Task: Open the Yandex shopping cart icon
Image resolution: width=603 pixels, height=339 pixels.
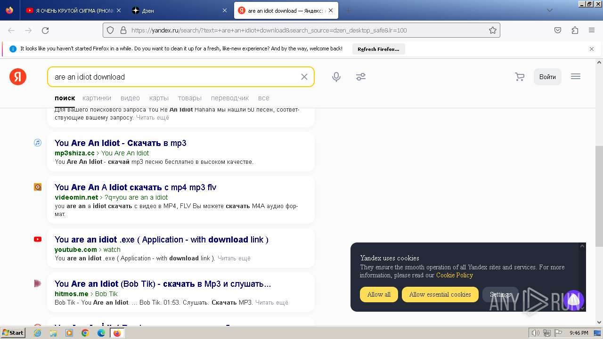Action: click(x=520, y=77)
